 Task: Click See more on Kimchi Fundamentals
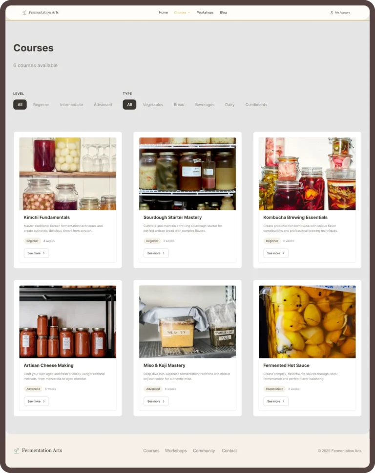[x=36, y=253]
